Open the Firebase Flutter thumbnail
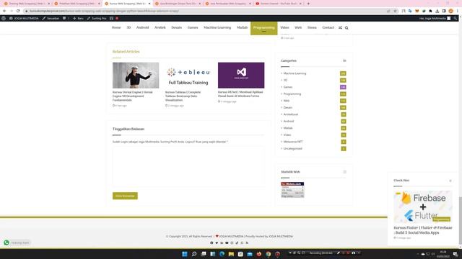This screenshot has width=462, height=259. click(x=423, y=206)
